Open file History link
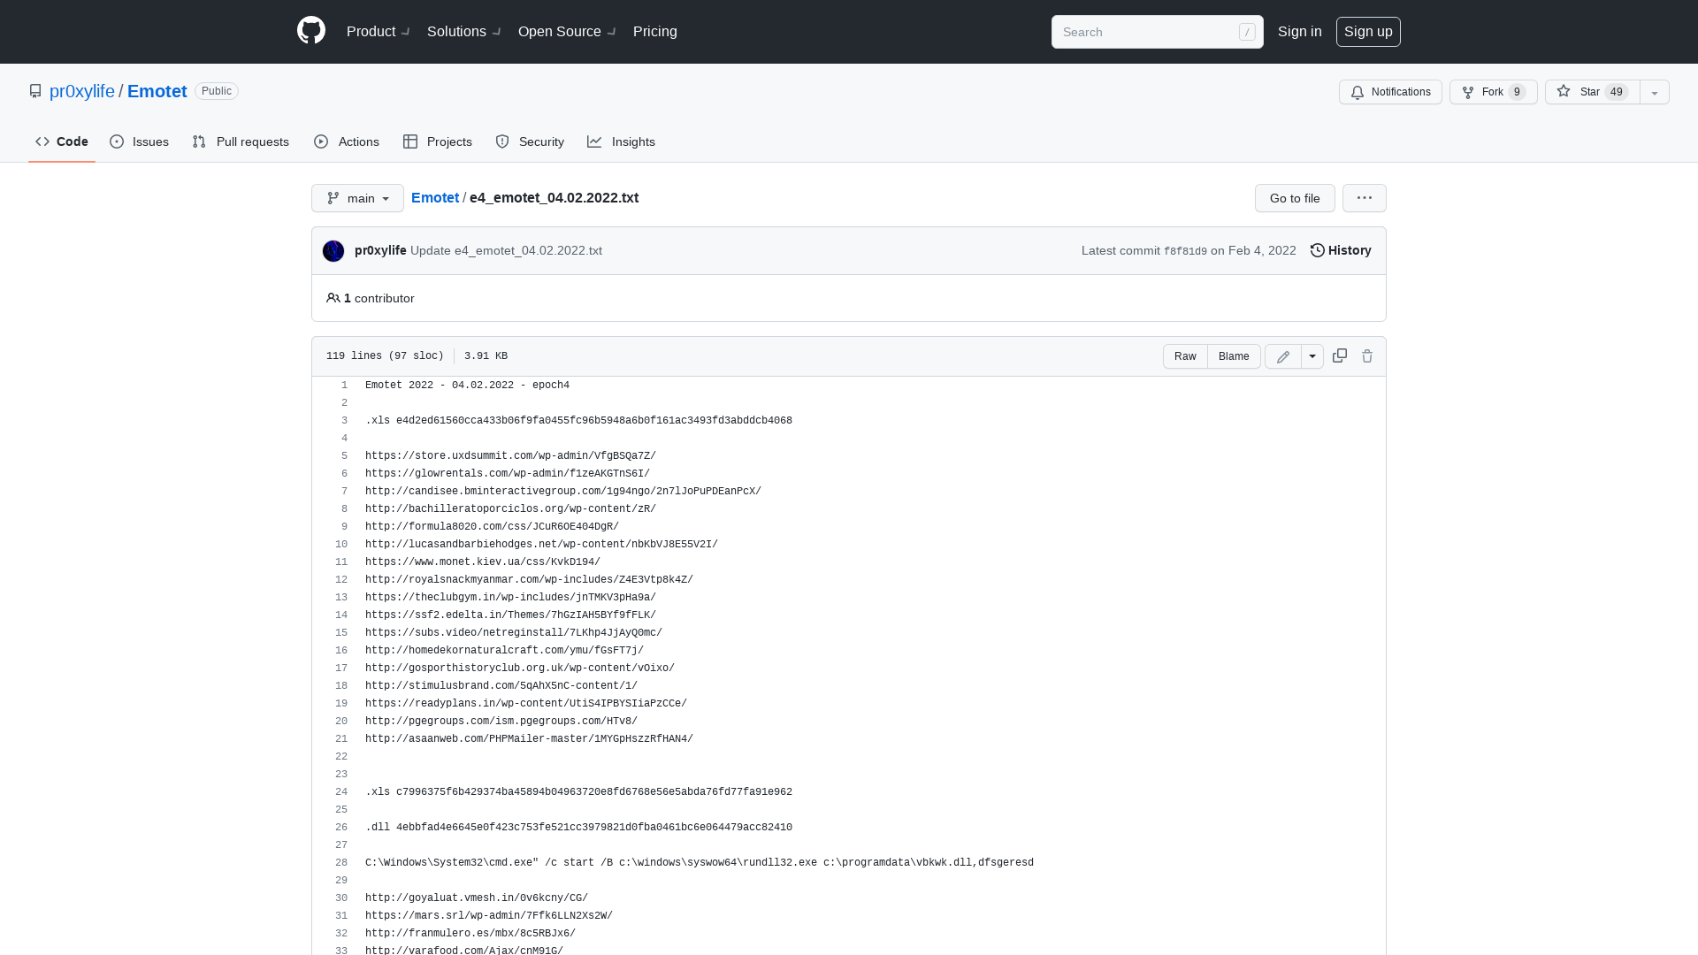 1341,250
